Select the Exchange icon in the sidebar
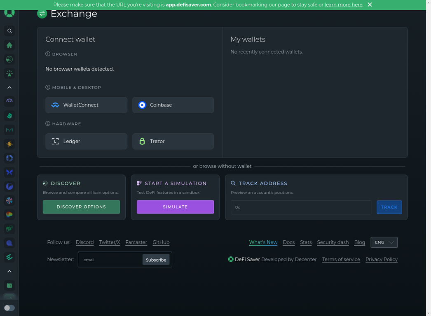431x316 pixels. coord(9,59)
